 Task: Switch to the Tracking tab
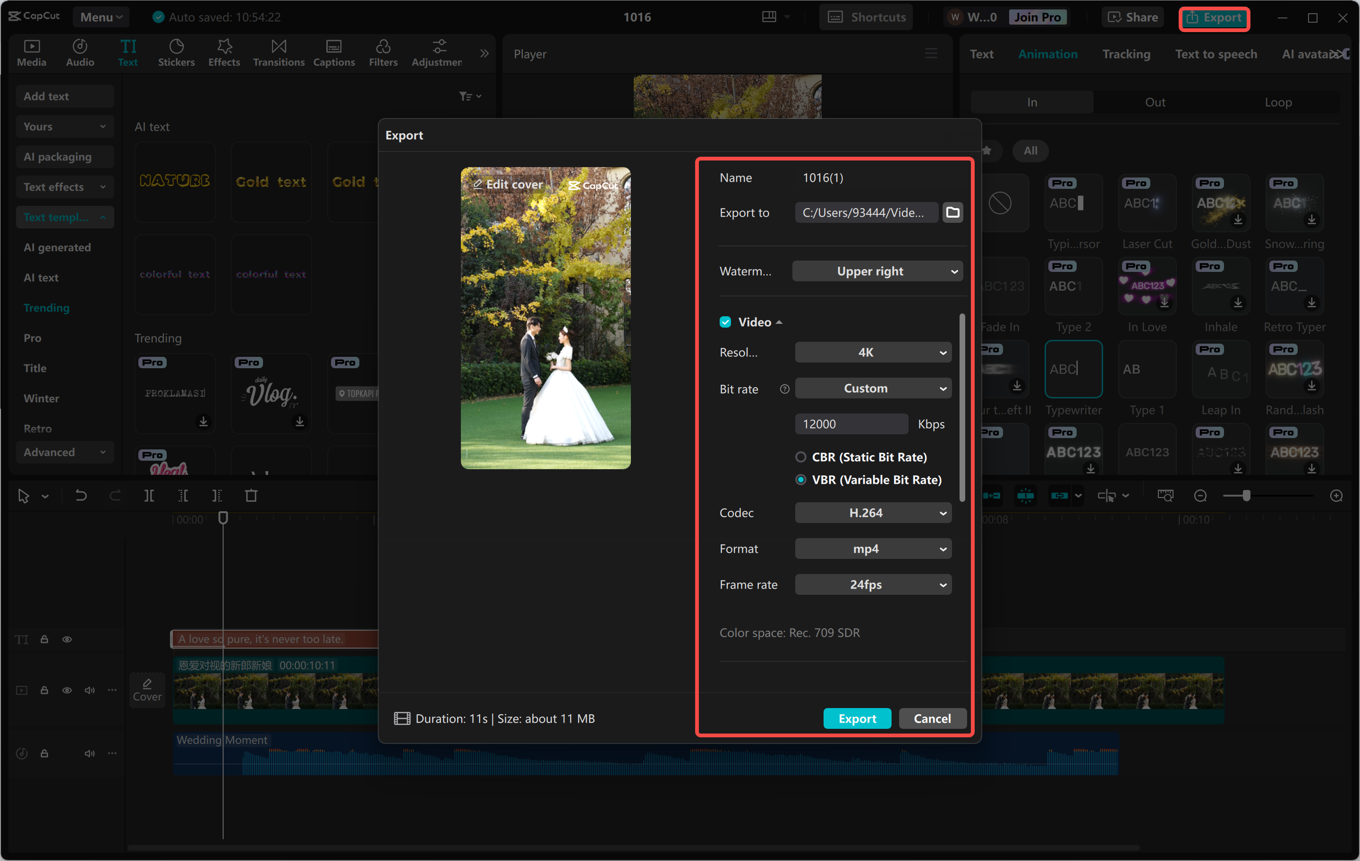pyautogui.click(x=1126, y=54)
